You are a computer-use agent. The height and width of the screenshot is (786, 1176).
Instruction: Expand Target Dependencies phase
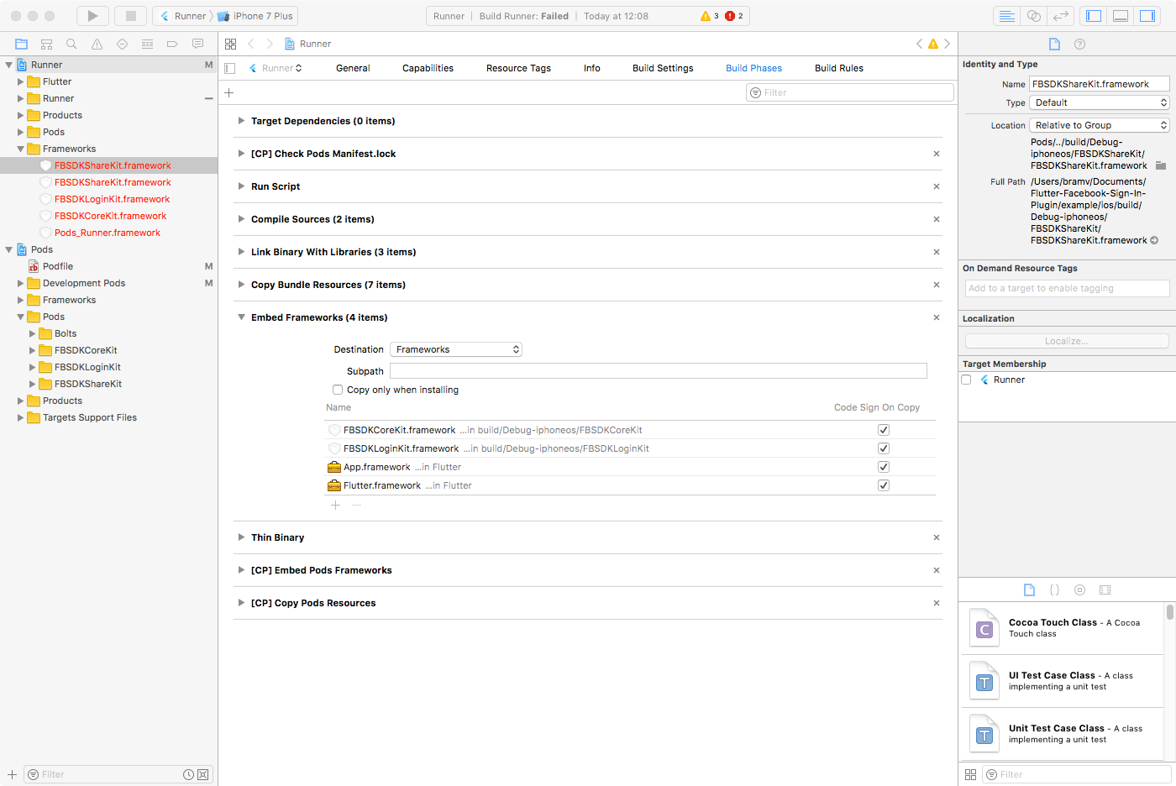(241, 121)
